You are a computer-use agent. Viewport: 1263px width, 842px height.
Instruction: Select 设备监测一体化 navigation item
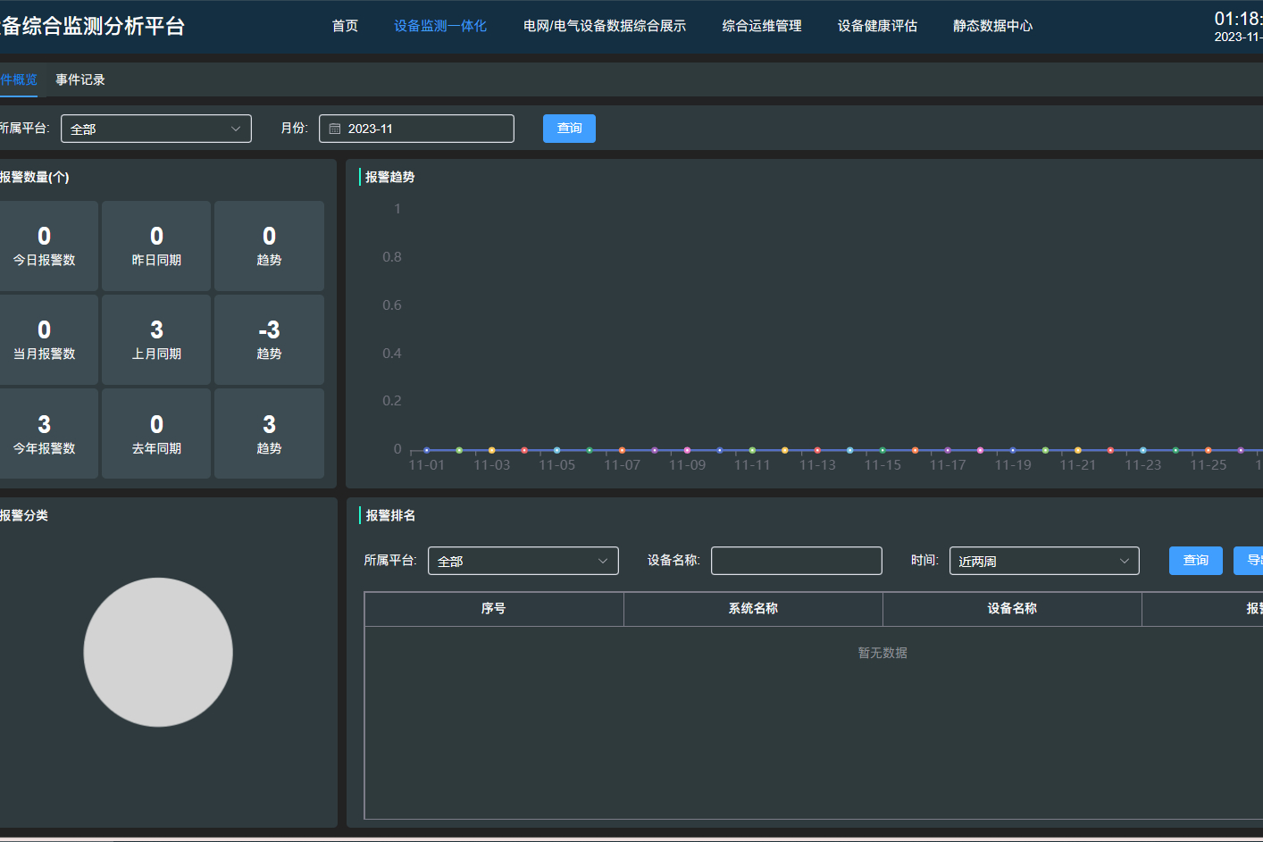(440, 26)
